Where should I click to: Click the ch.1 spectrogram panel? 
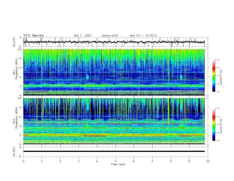coord(114,72)
